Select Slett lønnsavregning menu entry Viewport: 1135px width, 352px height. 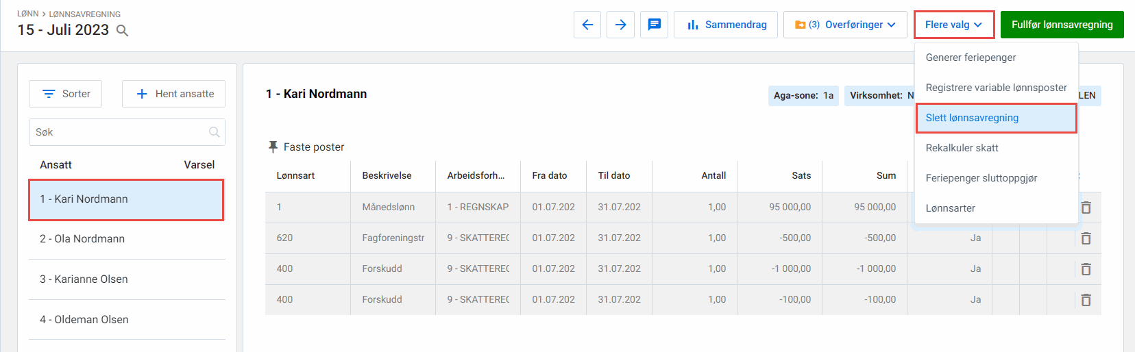(x=972, y=118)
